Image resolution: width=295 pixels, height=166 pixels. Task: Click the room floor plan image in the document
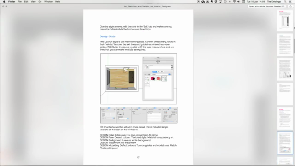coord(122,79)
